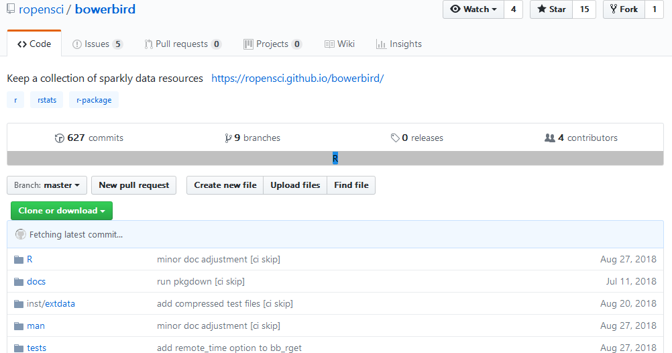This screenshot has height=353, width=672.
Task: Click the Projects board icon
Action: 248,44
